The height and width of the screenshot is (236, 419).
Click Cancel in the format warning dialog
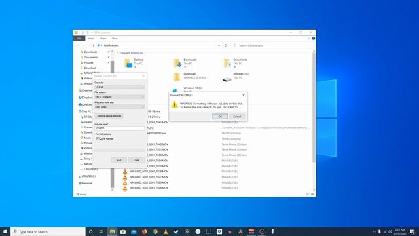click(237, 117)
